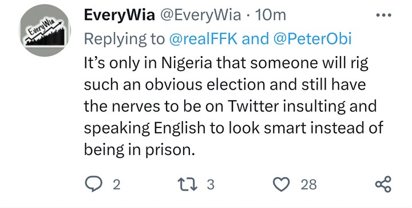Image resolution: width=412 pixels, height=208 pixels.
Task: Visit the @EveryWia handle link
Action: pos(200,15)
